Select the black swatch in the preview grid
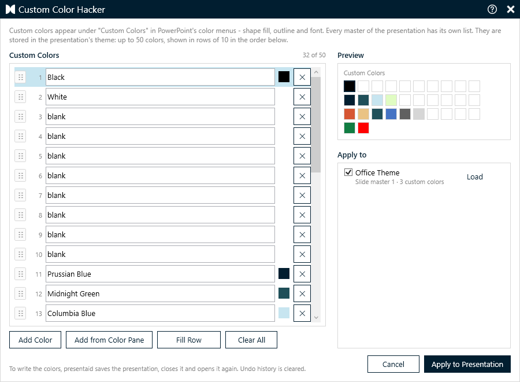The image size is (520, 382). [x=350, y=86]
